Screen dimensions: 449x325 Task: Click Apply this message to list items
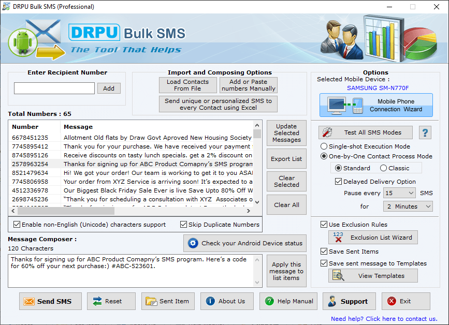(286, 271)
